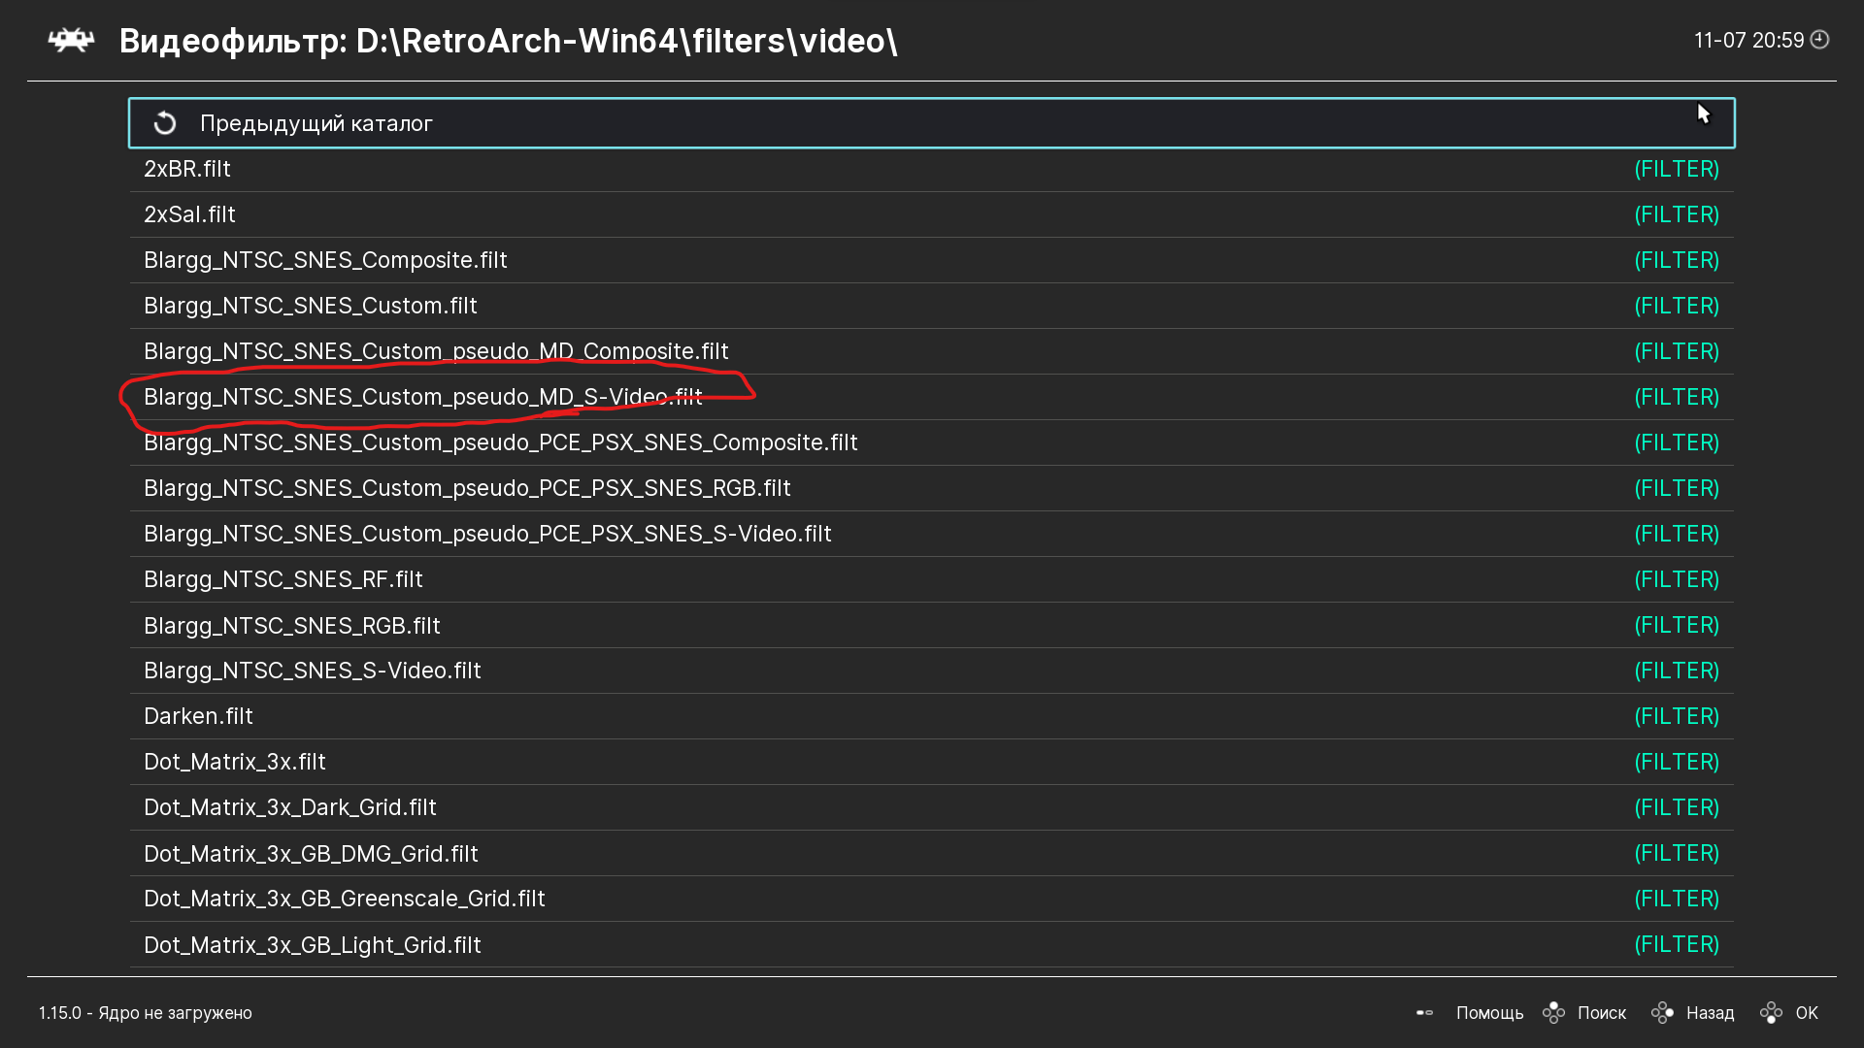Choose the 2xSal.filt filter entry
1864x1048 pixels.
(x=189, y=214)
